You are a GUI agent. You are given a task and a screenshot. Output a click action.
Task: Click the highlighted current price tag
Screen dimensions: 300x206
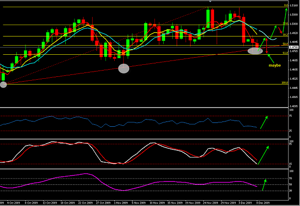pyautogui.click(x=294, y=47)
